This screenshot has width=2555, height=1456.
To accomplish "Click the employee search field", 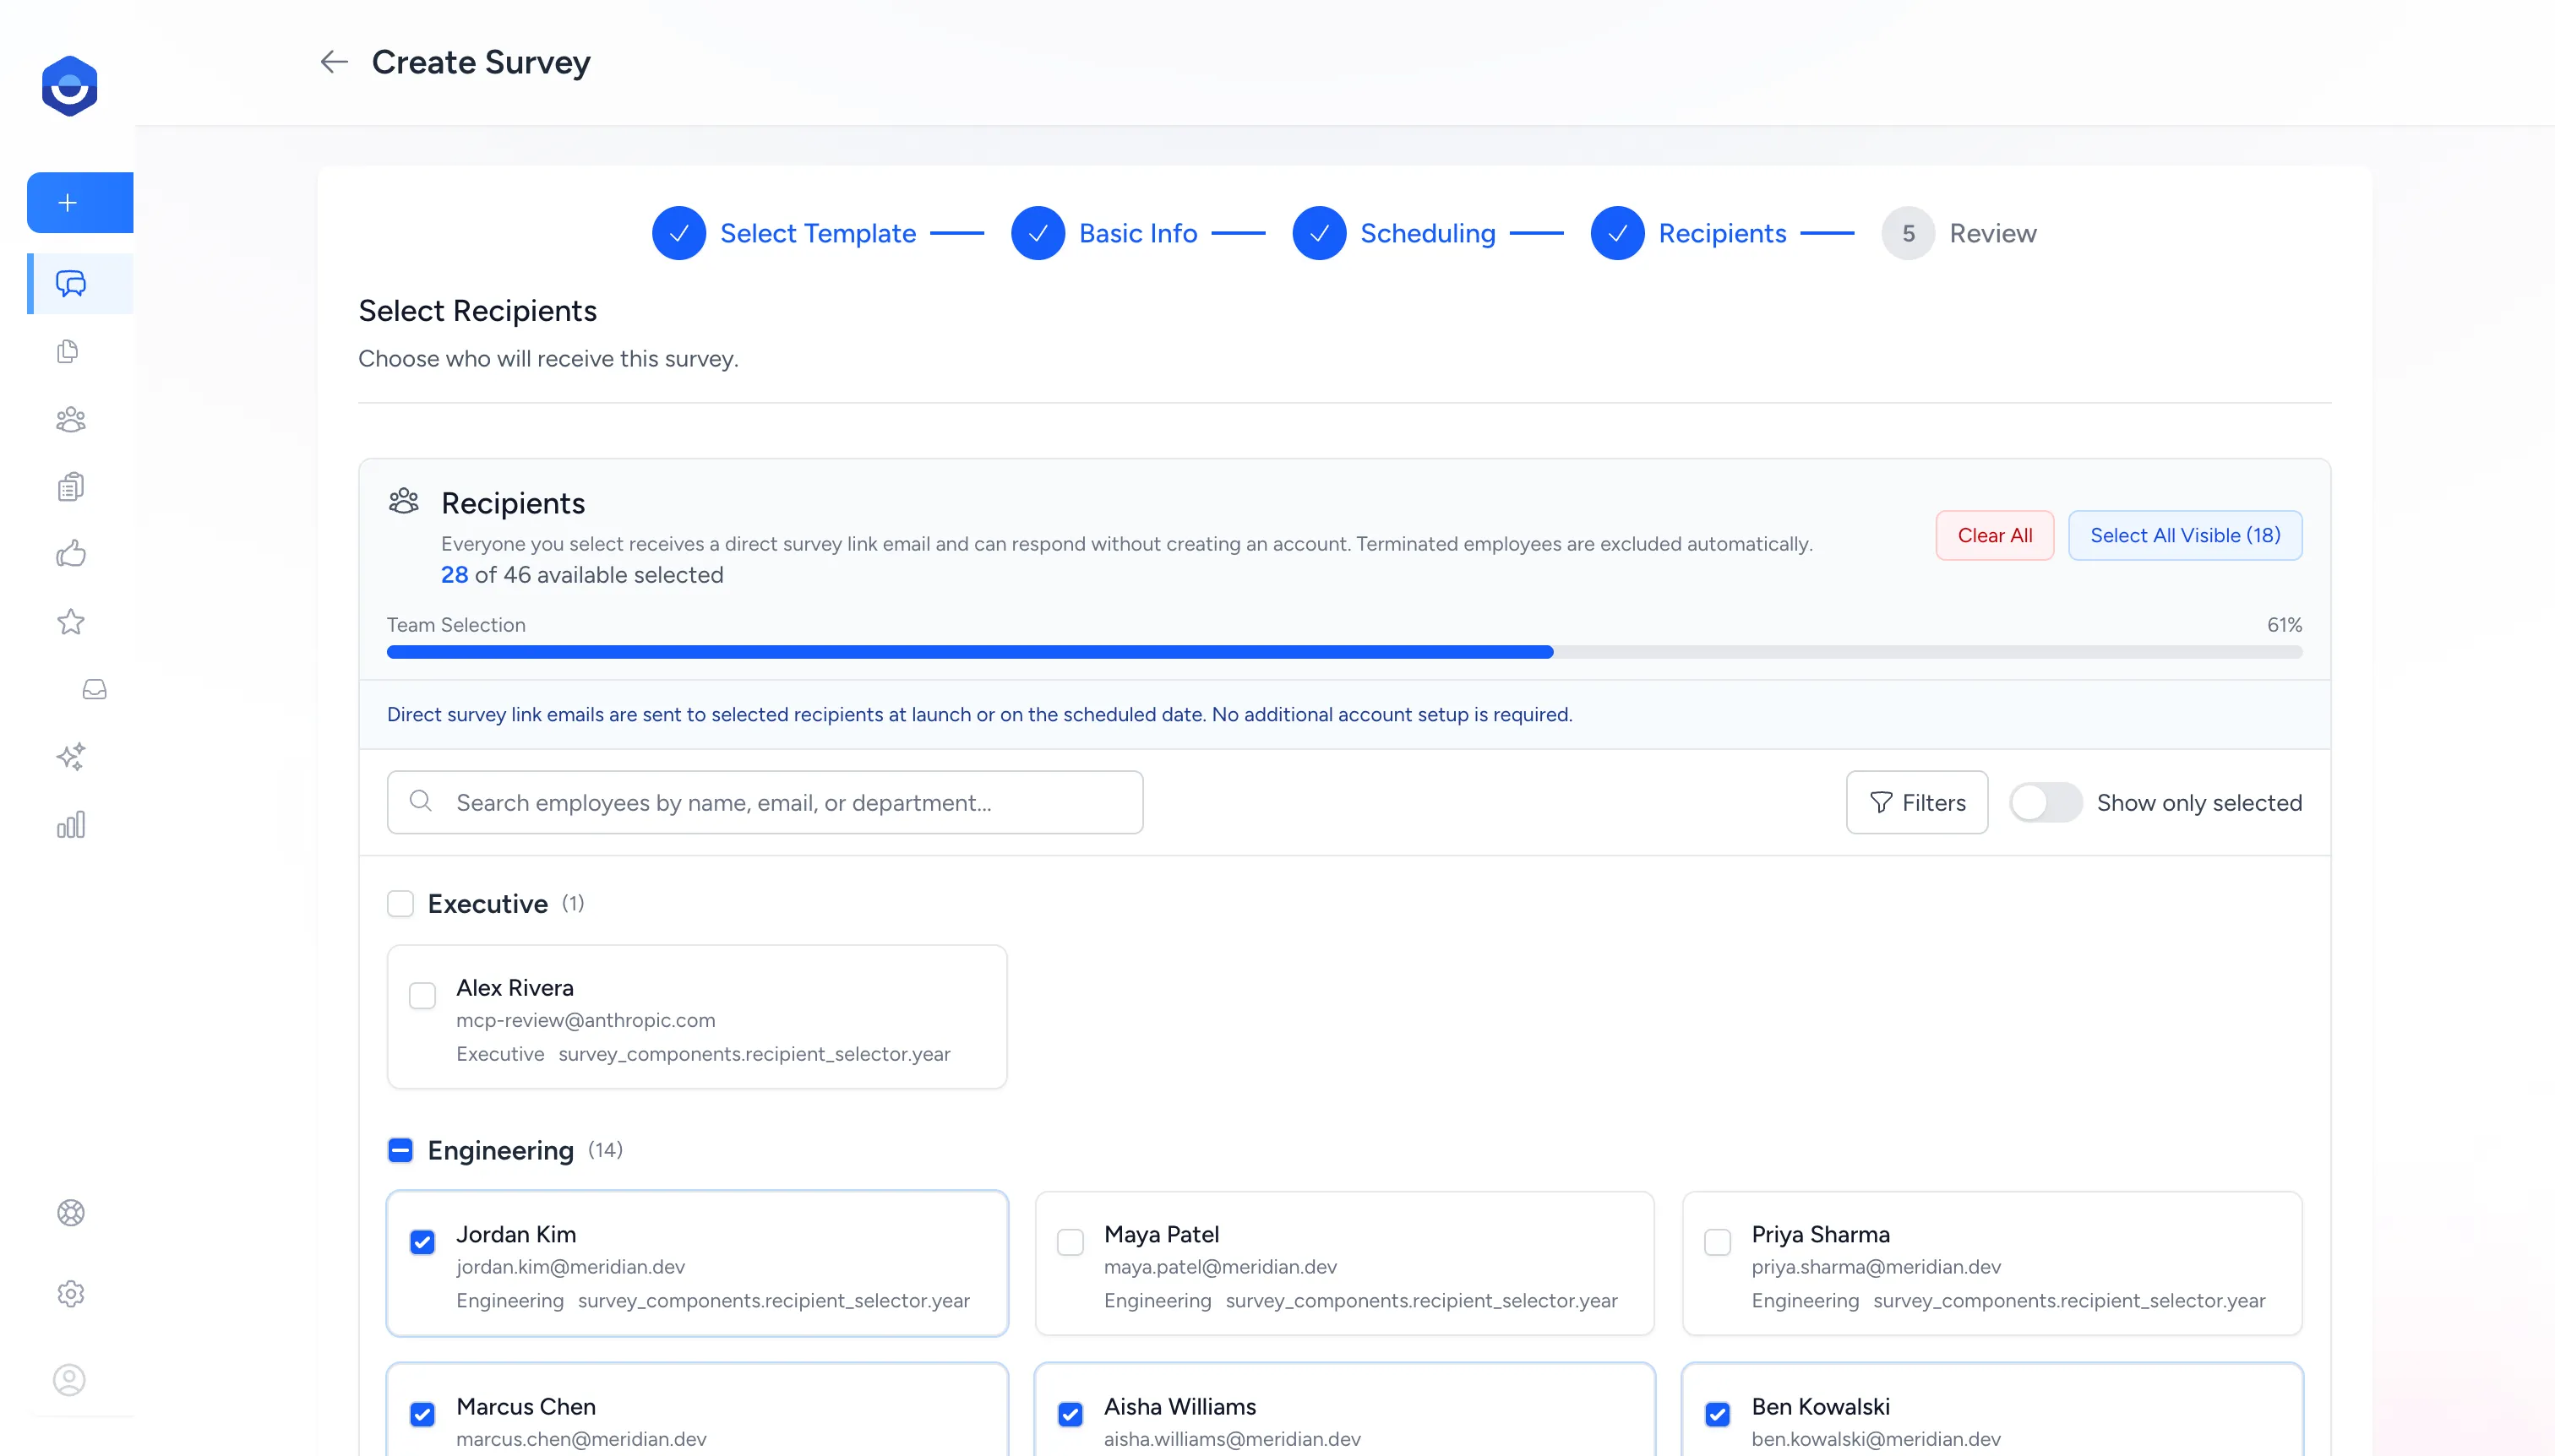I will point(765,803).
